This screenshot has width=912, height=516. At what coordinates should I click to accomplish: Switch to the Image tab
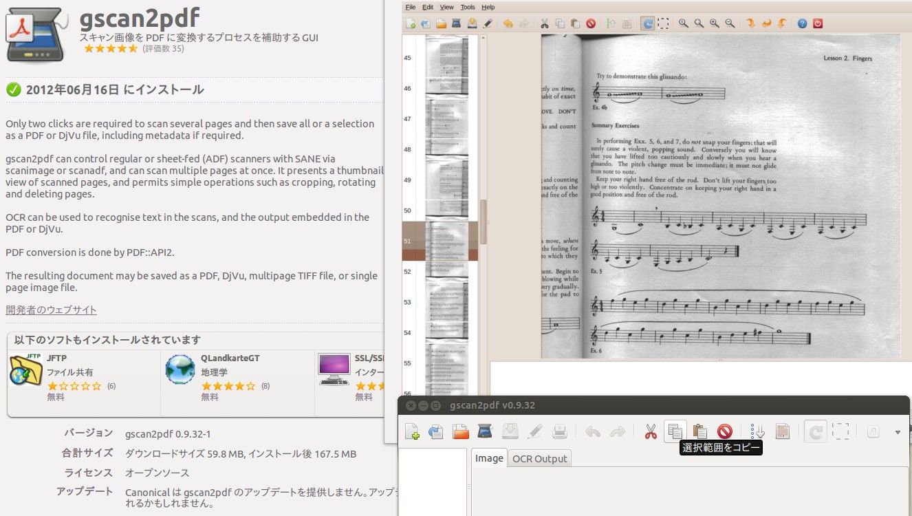(489, 458)
